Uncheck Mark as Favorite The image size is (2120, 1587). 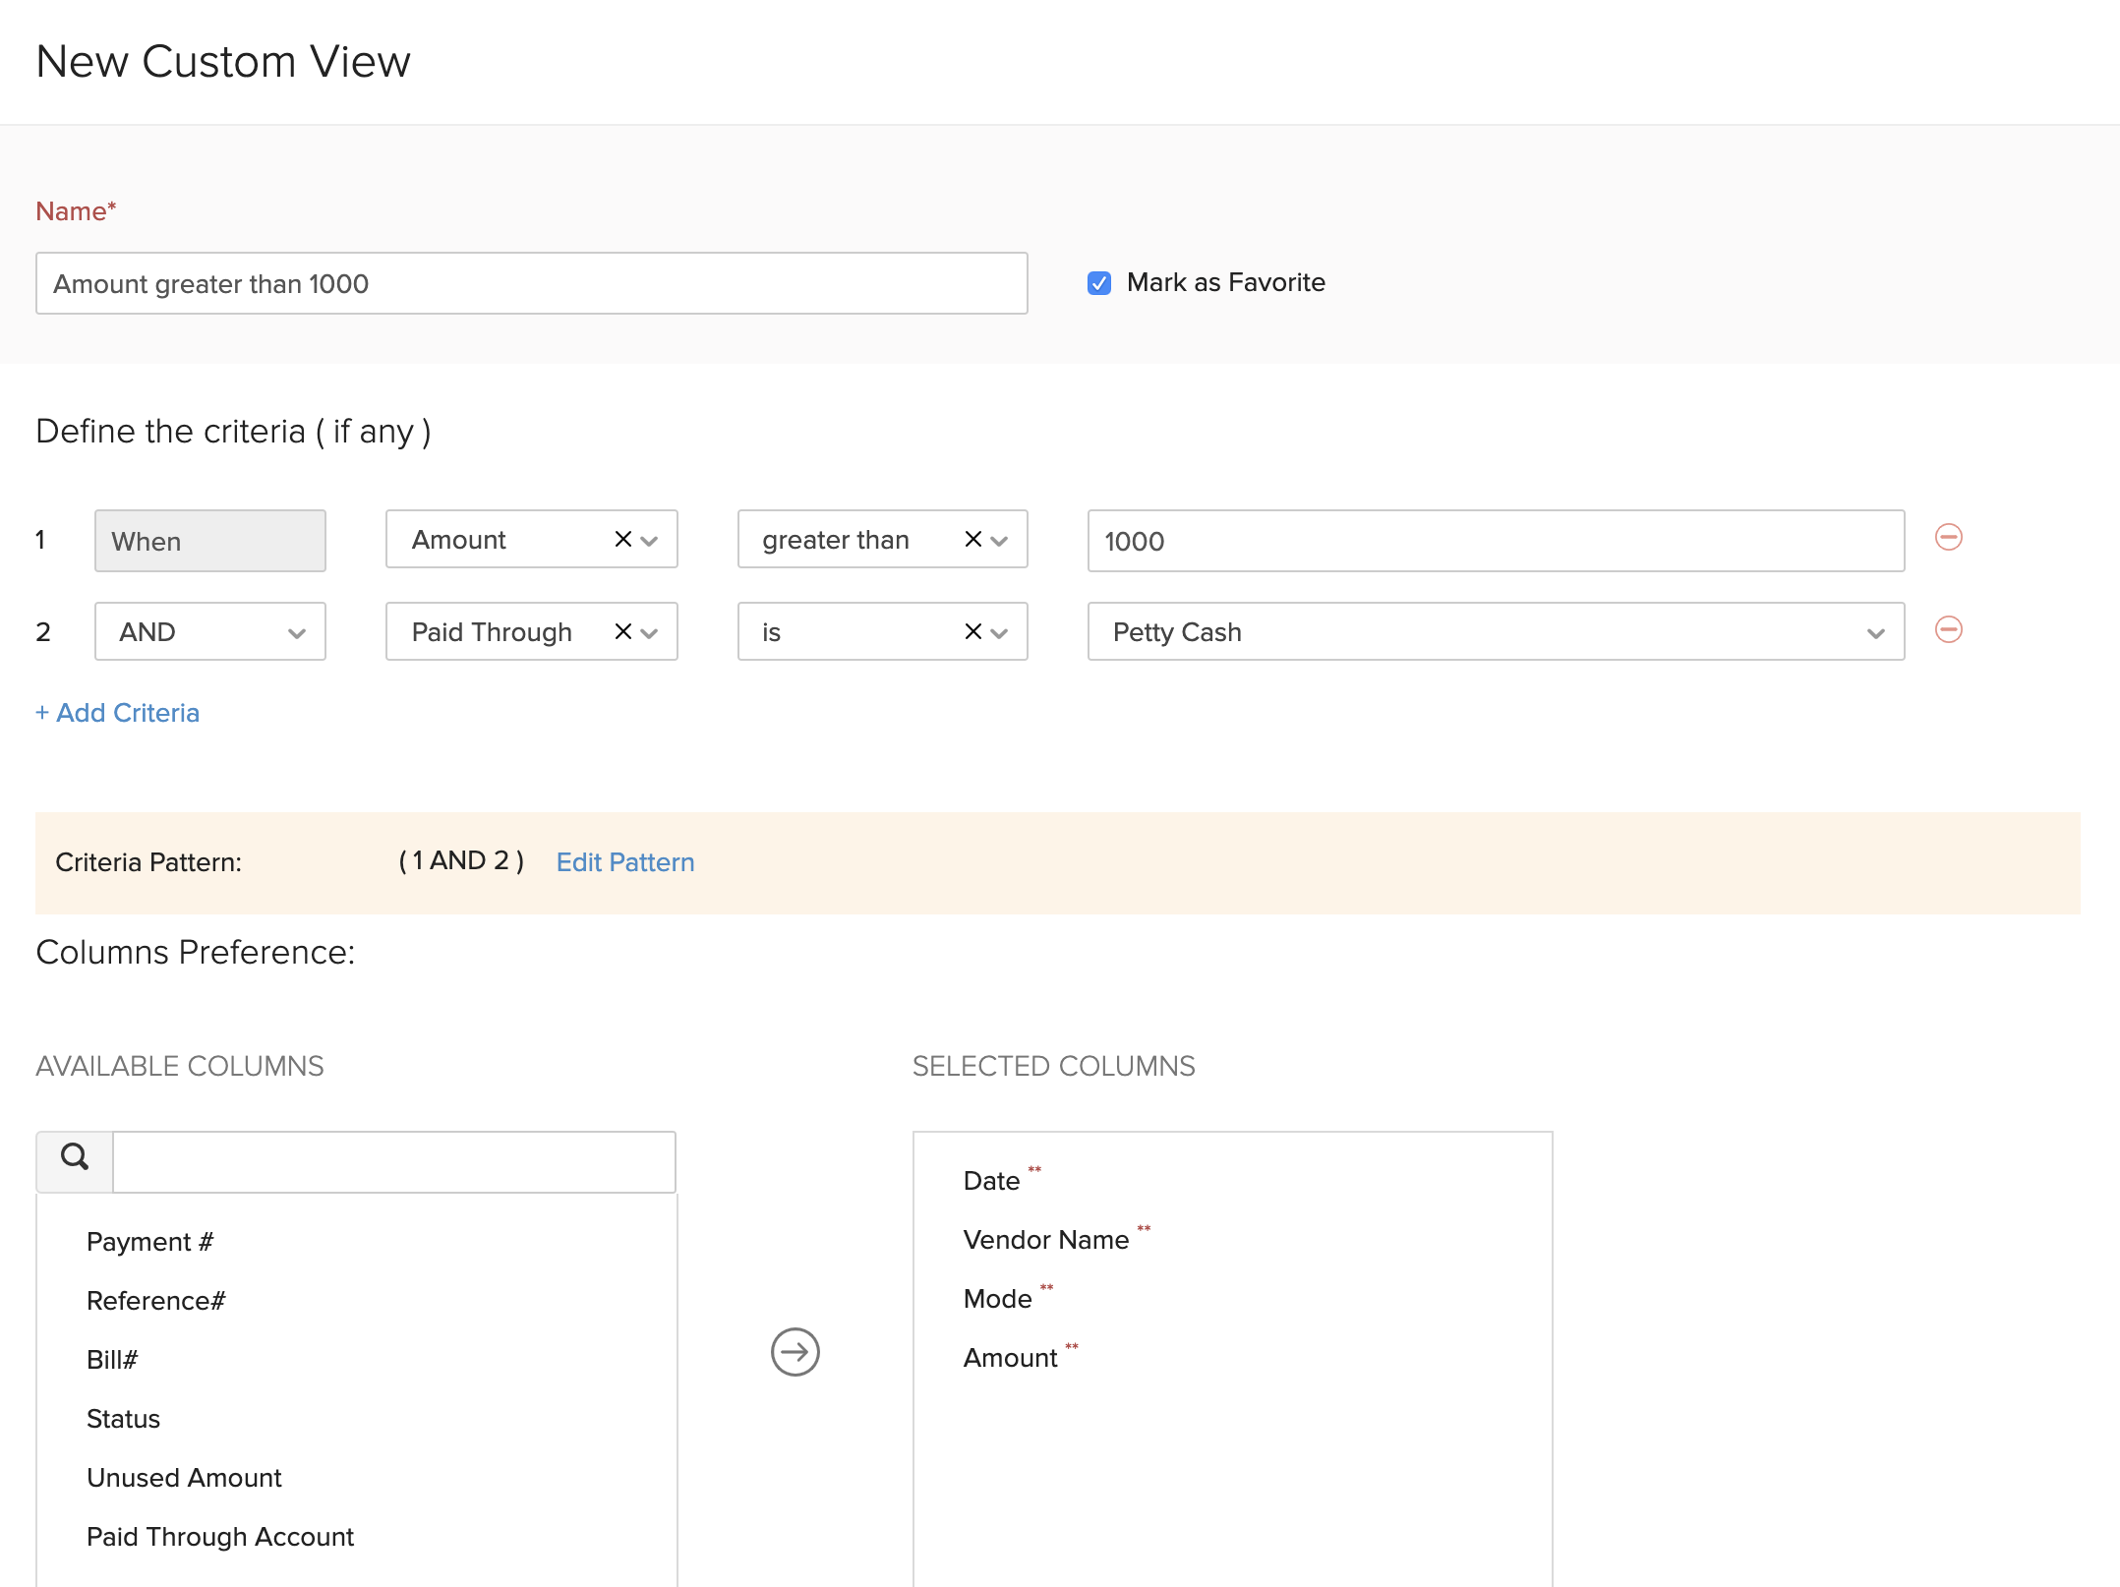[x=1098, y=283]
